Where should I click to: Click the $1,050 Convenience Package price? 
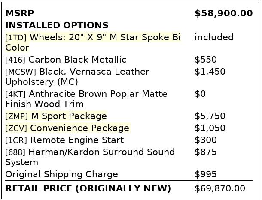210,128
